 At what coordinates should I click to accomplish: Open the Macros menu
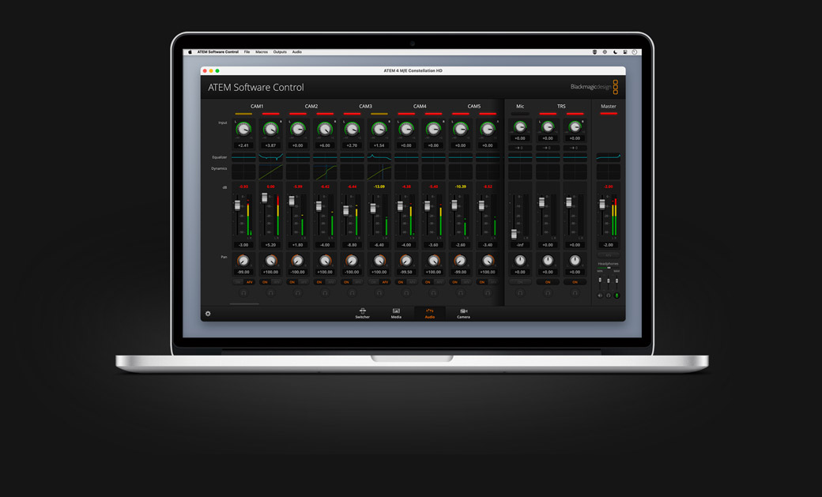[262, 52]
